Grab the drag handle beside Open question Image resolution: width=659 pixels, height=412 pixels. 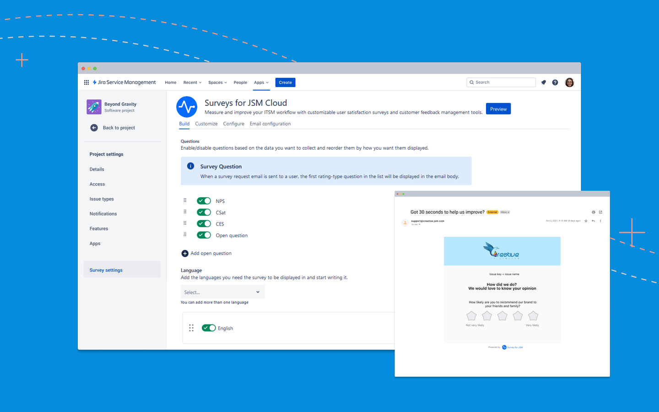[x=185, y=235]
